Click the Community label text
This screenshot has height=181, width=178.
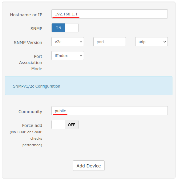click(30, 112)
